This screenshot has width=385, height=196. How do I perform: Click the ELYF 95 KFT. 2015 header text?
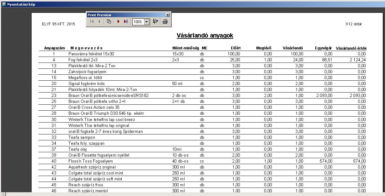coord(58,24)
